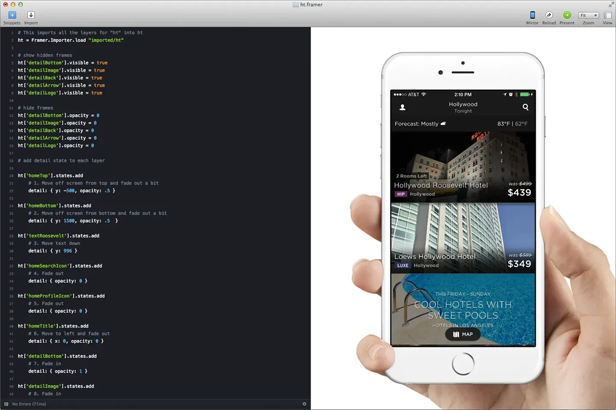Screen dimensions: 616x410
Task: Tap the 83°F | 62°F temperature text
Action: click(x=512, y=124)
